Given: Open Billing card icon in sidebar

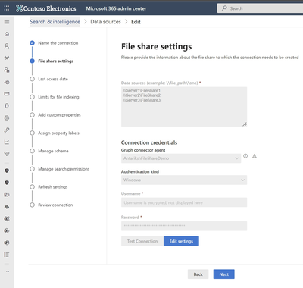Looking at the screenshot, I should pyautogui.click(x=7, y=94).
